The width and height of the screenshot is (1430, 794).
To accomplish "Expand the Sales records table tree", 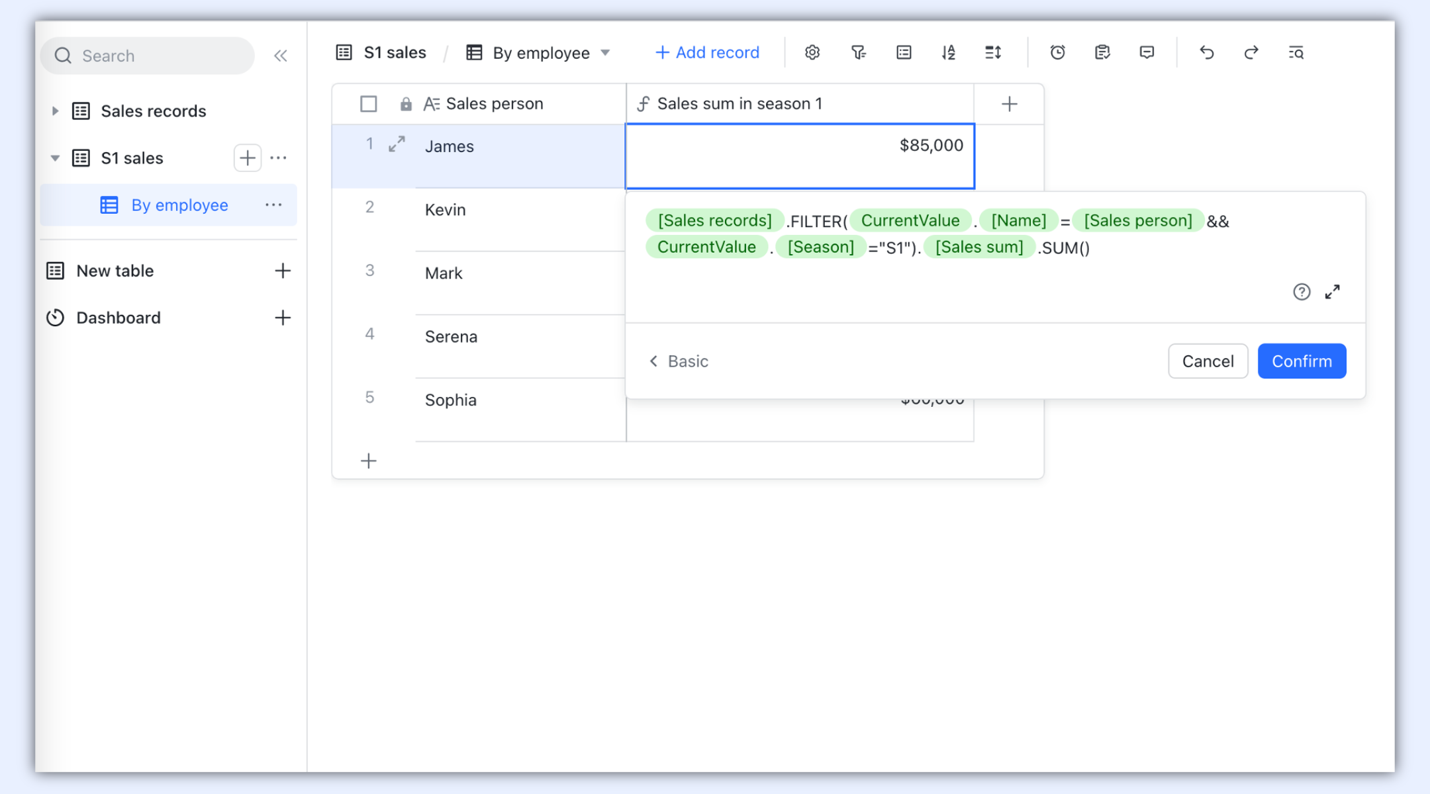I will [x=56, y=111].
